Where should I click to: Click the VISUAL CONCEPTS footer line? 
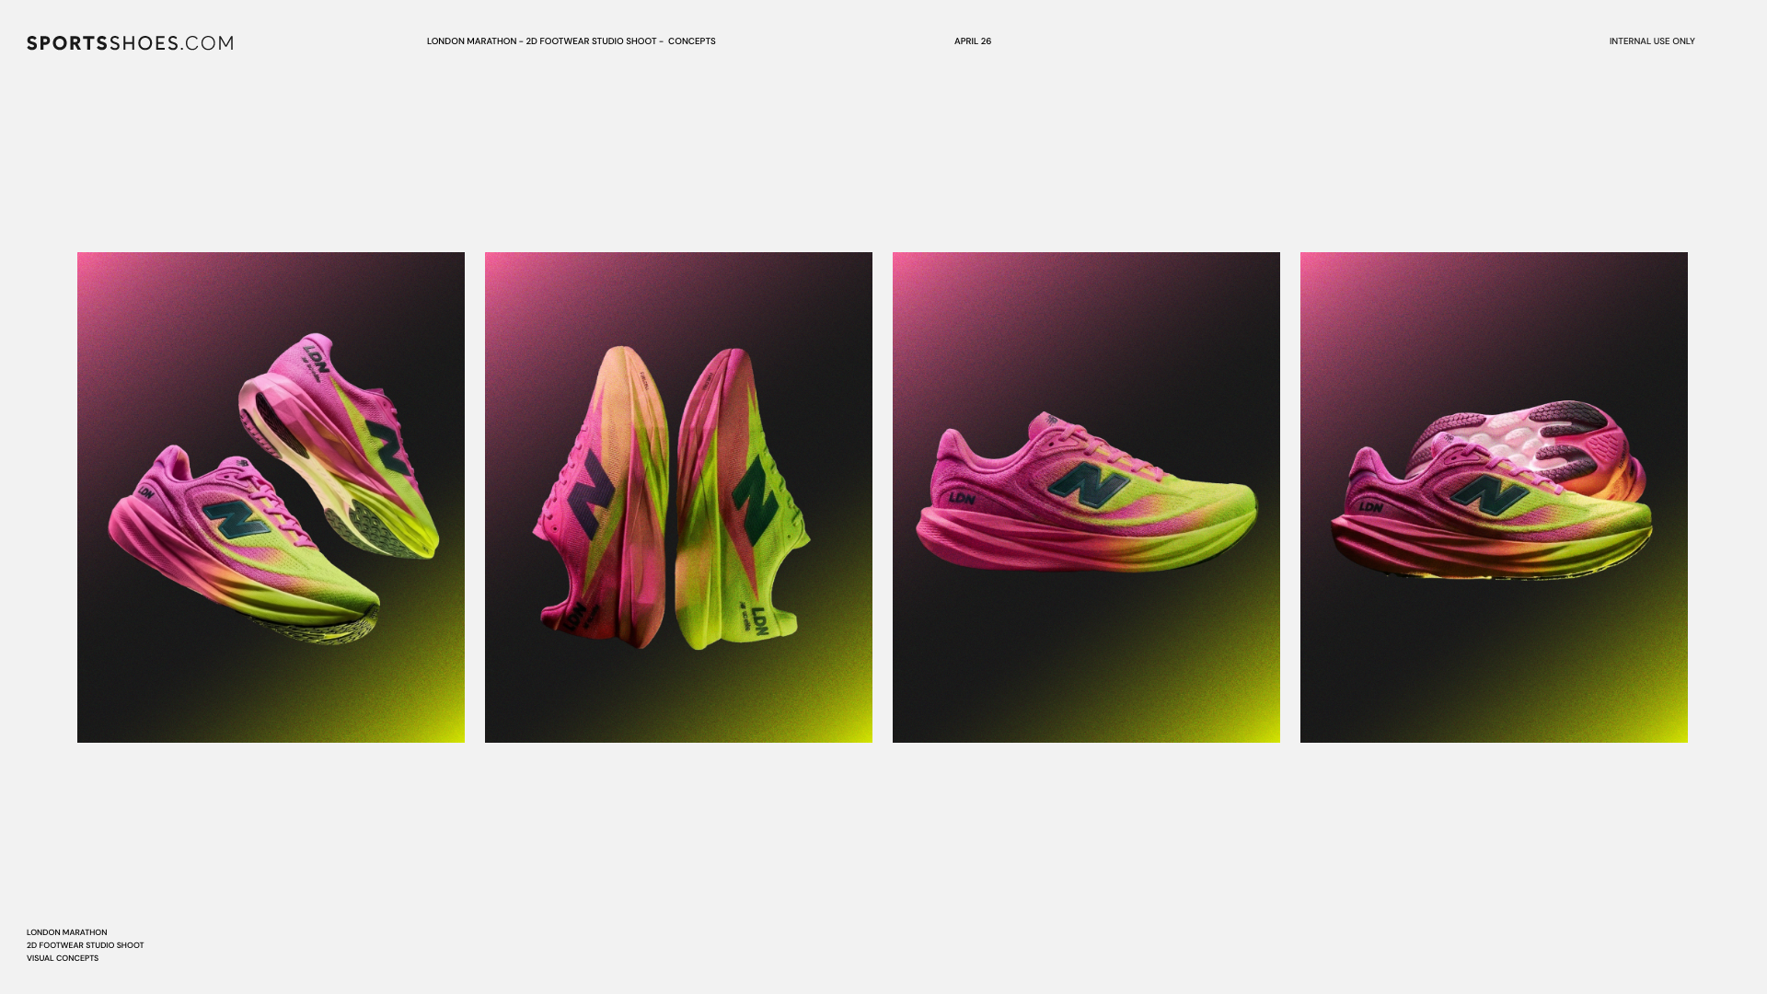(x=63, y=958)
